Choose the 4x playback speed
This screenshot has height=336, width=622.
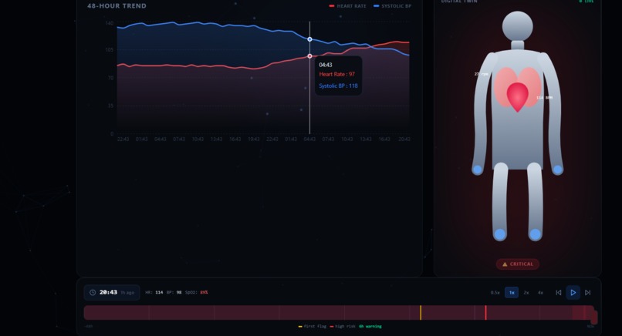tap(540, 292)
